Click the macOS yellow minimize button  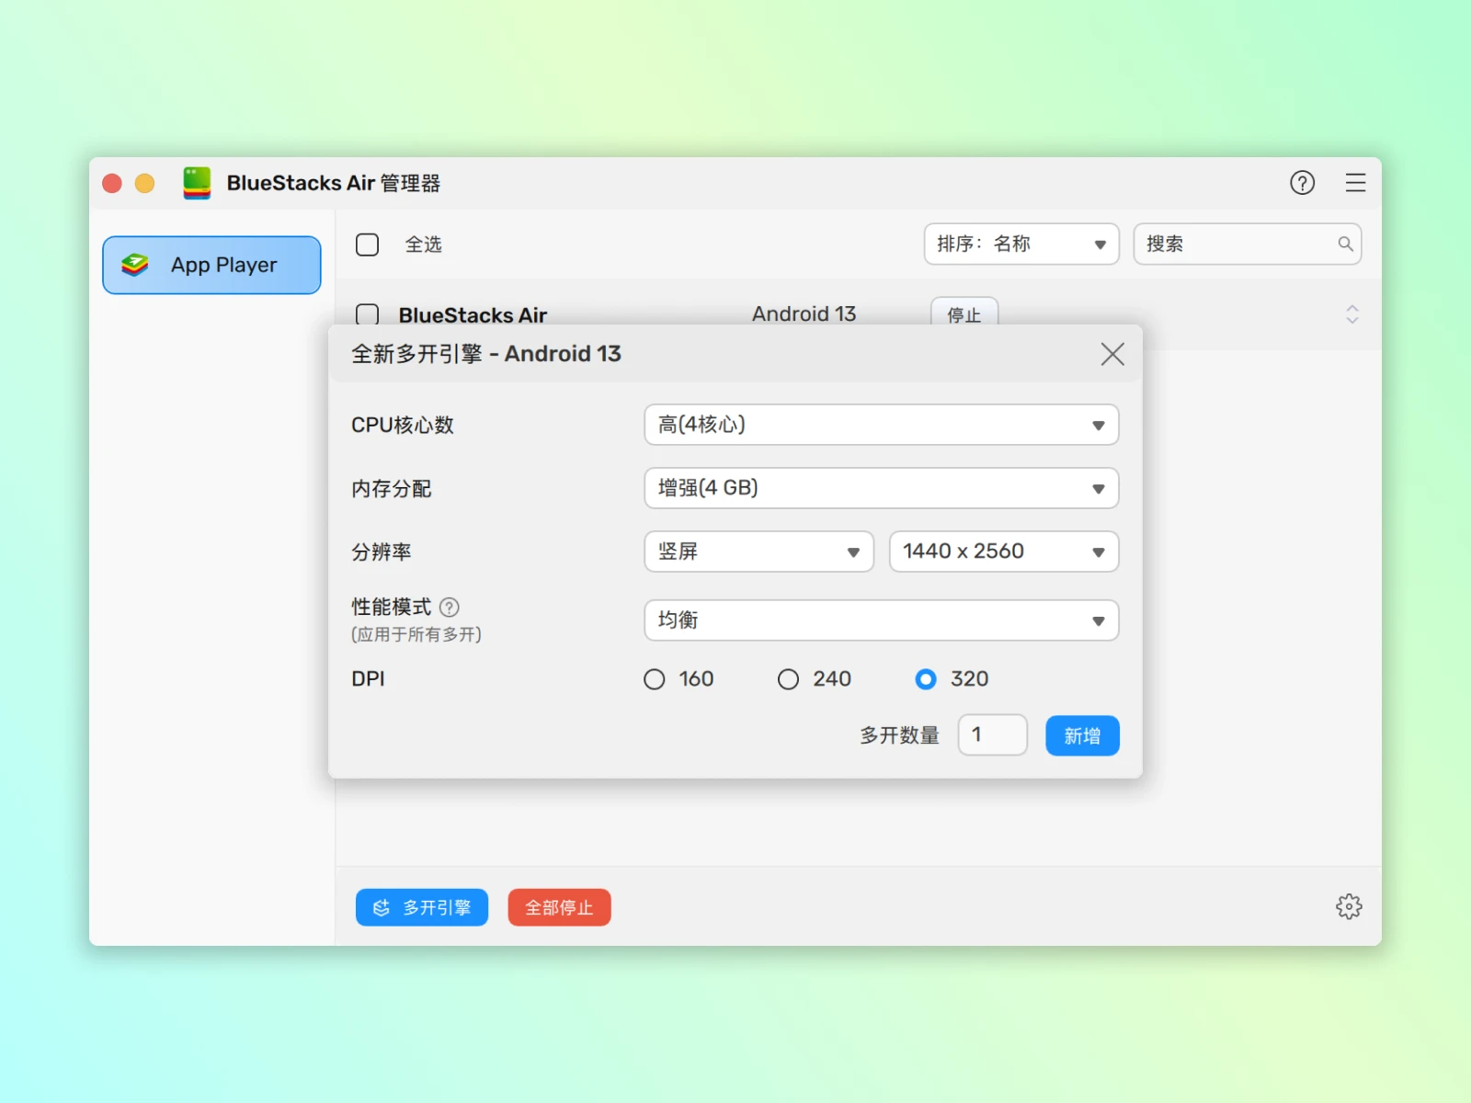[x=145, y=183]
